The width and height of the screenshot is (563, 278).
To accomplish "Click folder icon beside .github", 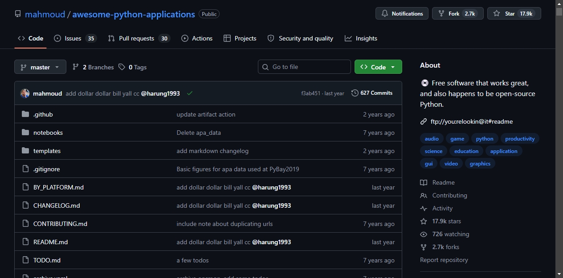I will pyautogui.click(x=25, y=114).
